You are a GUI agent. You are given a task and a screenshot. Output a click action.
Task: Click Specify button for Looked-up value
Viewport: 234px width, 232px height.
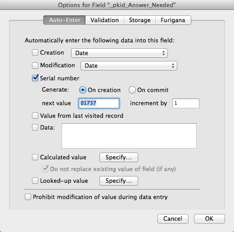coord(119,181)
